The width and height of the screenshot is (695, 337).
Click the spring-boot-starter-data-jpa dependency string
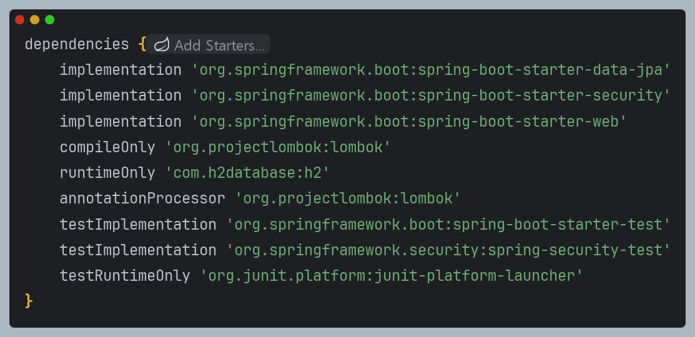tap(430, 70)
